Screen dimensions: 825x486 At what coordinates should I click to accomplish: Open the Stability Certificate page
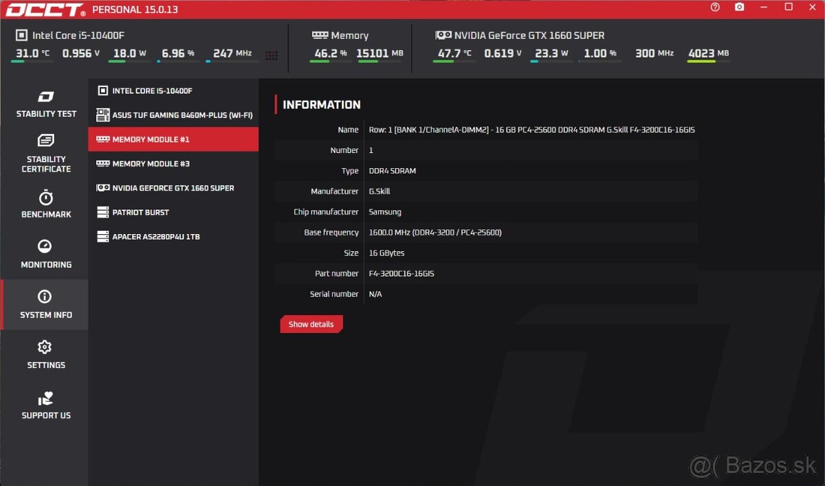tap(46, 154)
